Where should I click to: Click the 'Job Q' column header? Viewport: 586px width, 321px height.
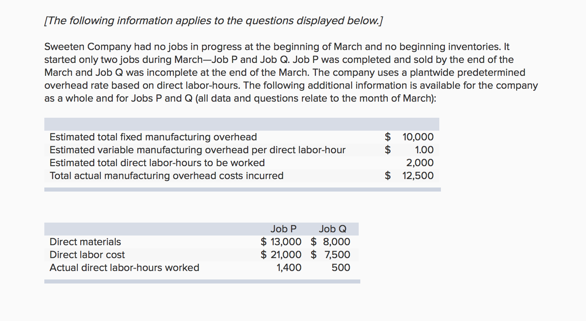[x=332, y=229]
